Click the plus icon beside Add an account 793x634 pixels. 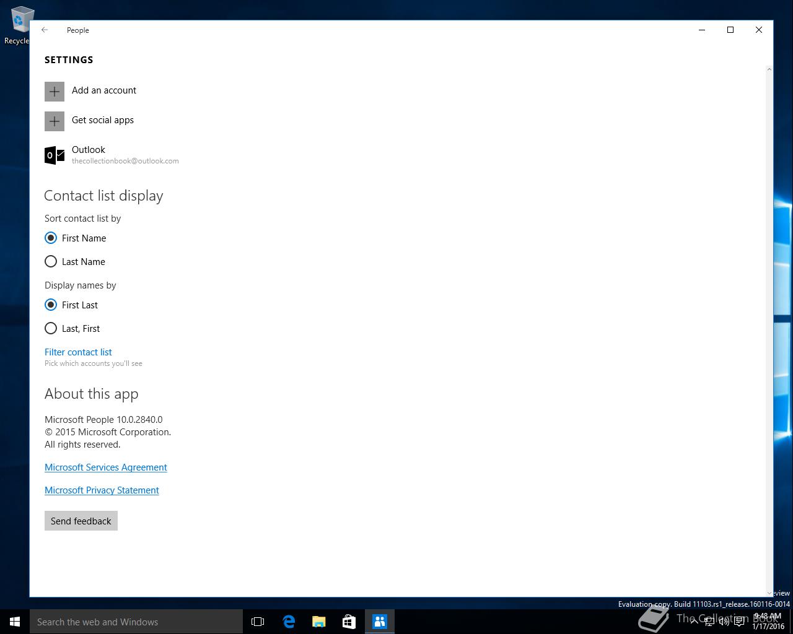click(55, 92)
